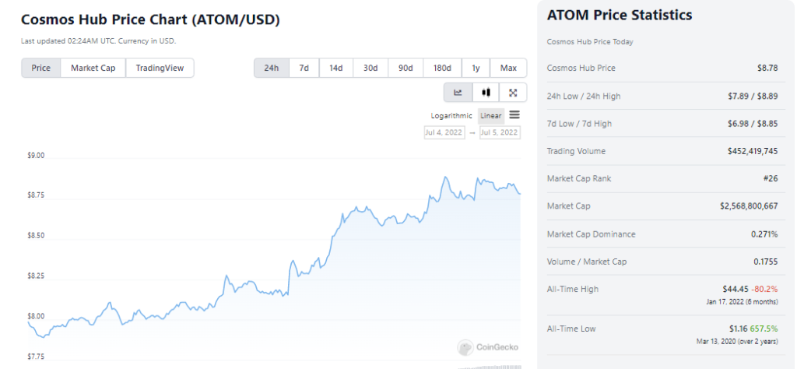Show the 14d price range
Image resolution: width=797 pixels, height=369 pixels.
click(336, 68)
